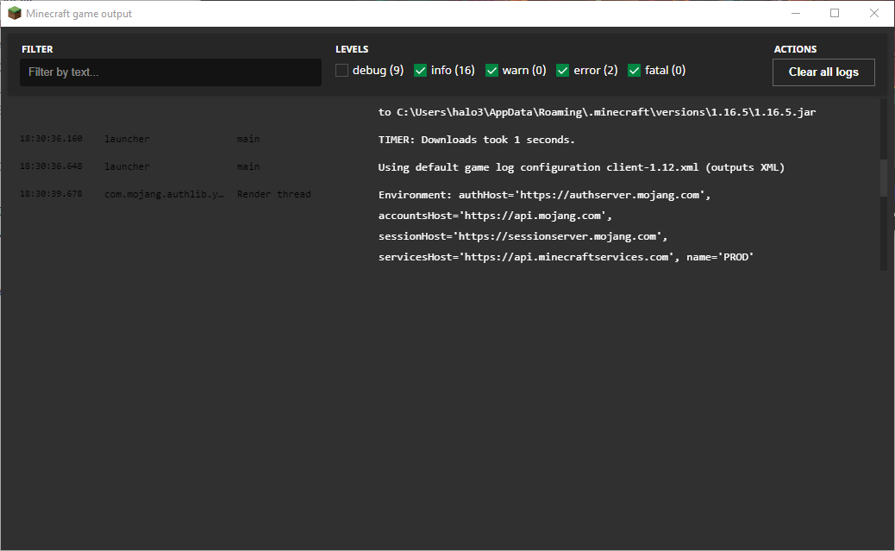This screenshot has height=551, width=895.
Task: Close the Minecraft game output window
Action: point(873,14)
